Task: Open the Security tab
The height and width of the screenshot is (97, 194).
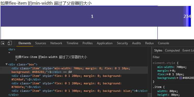Action: (122, 43)
